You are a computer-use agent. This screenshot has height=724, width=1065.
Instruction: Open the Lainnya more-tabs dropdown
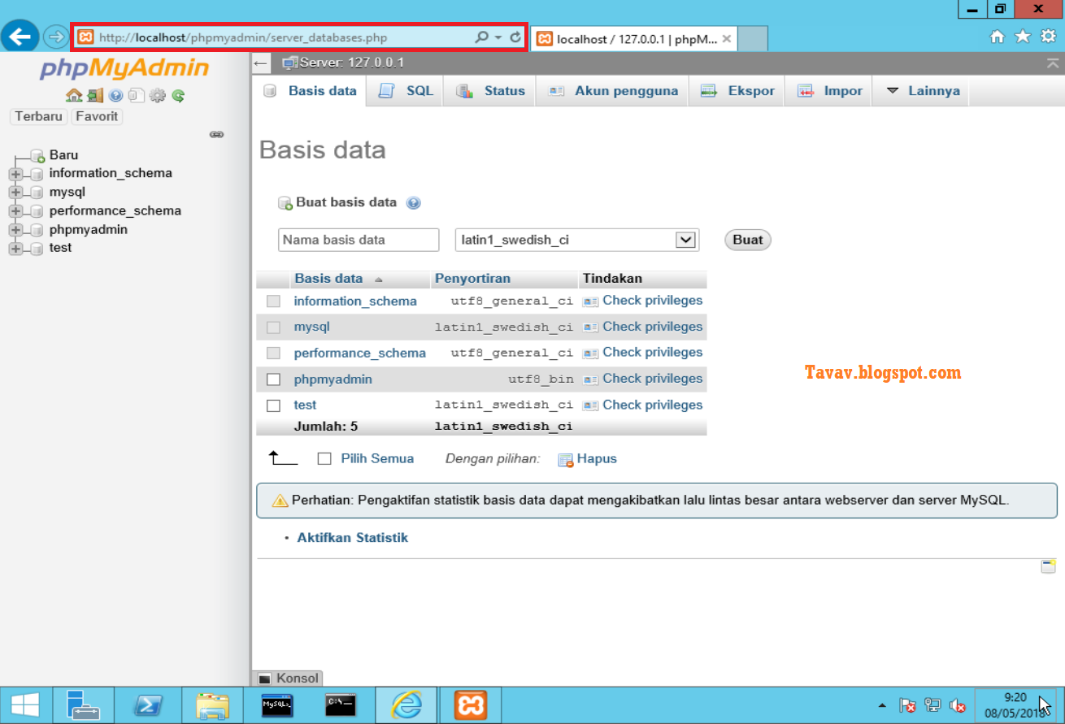point(922,91)
